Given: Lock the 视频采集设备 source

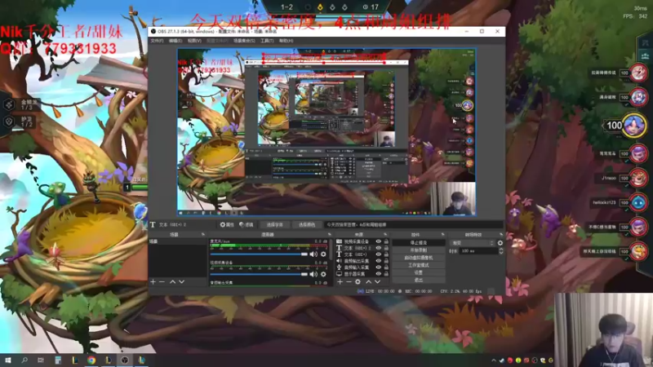Looking at the screenshot, I should point(386,241).
